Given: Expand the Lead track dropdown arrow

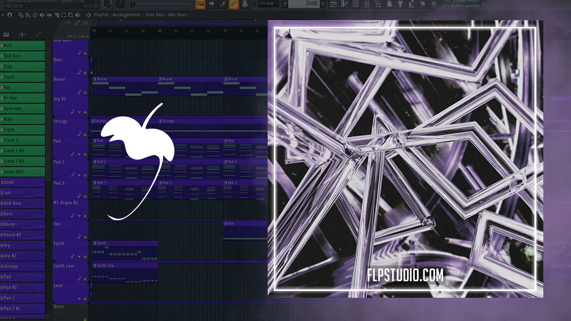Looking at the screenshot, I should point(80,299).
